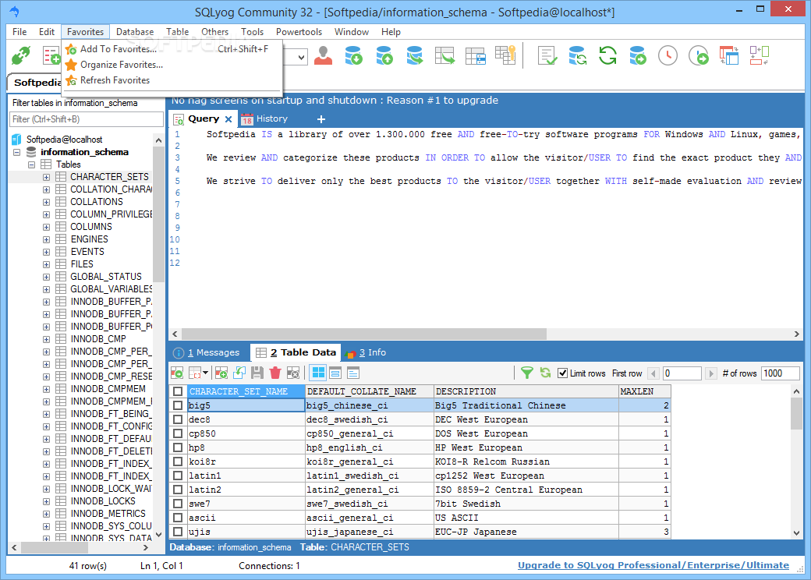This screenshot has width=811, height=580.
Task: Switch to the History tab
Action: (265, 119)
